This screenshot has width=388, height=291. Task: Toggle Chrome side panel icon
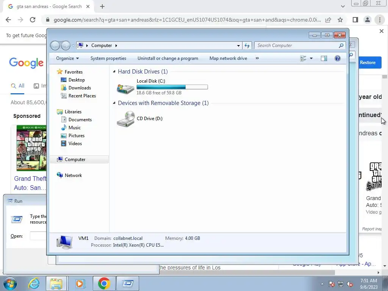355,20
